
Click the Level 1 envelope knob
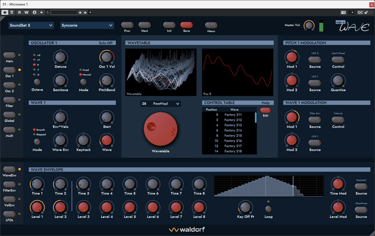tap(37, 206)
